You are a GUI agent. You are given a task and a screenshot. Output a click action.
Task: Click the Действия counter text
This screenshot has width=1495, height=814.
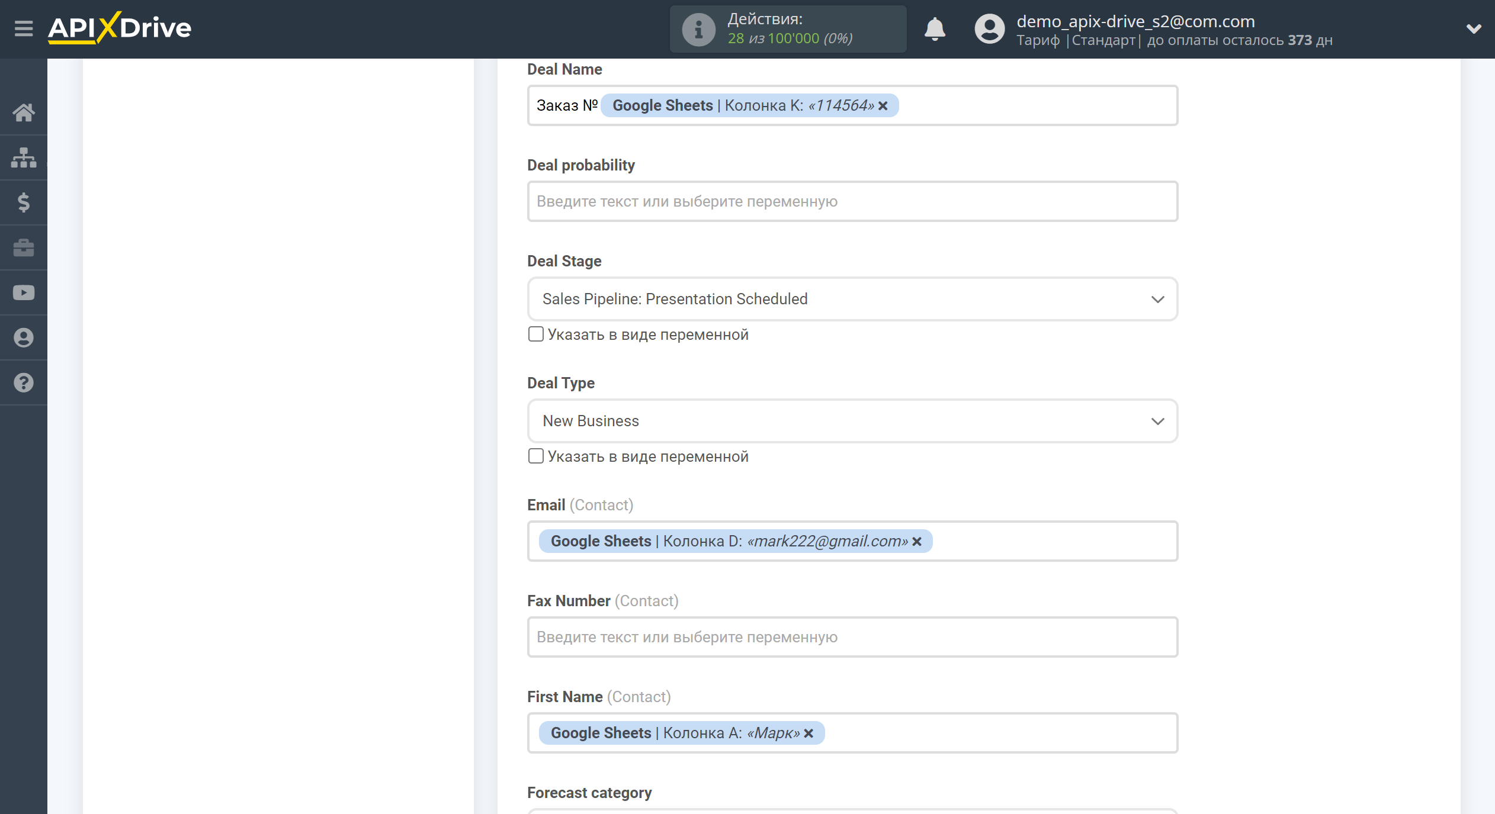pyautogui.click(x=790, y=29)
